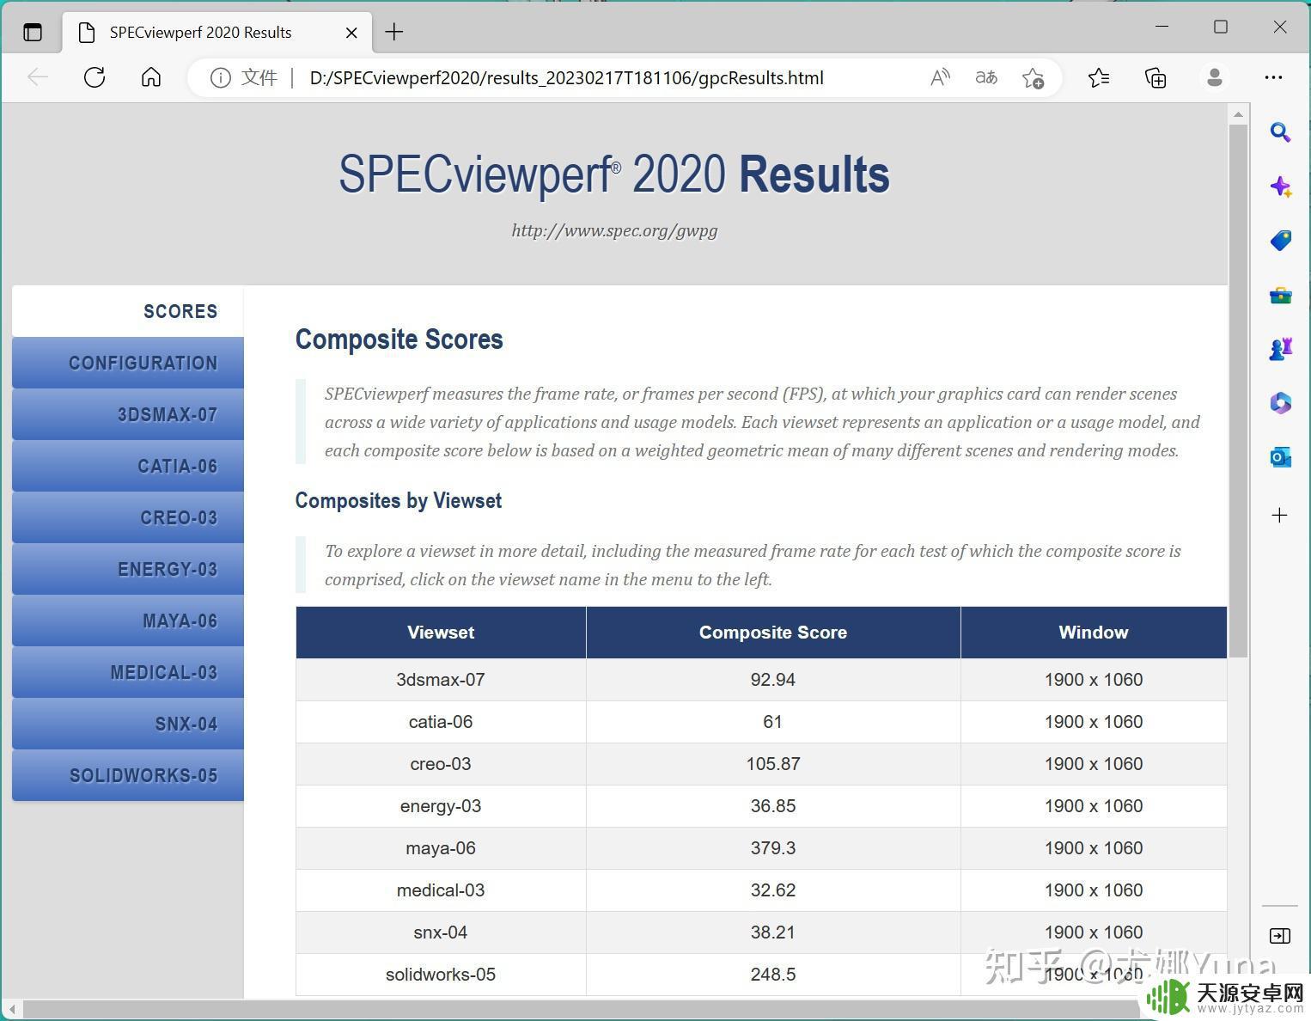
Task: Open the ENERGY-03 viewset details
Action: (x=128, y=569)
